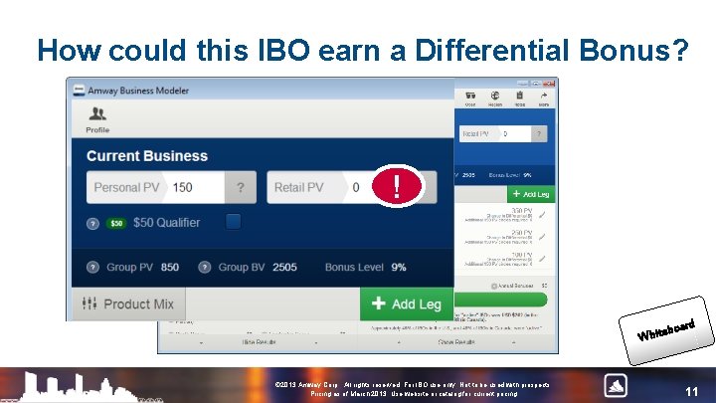Expand the Show Results bar

456,342
